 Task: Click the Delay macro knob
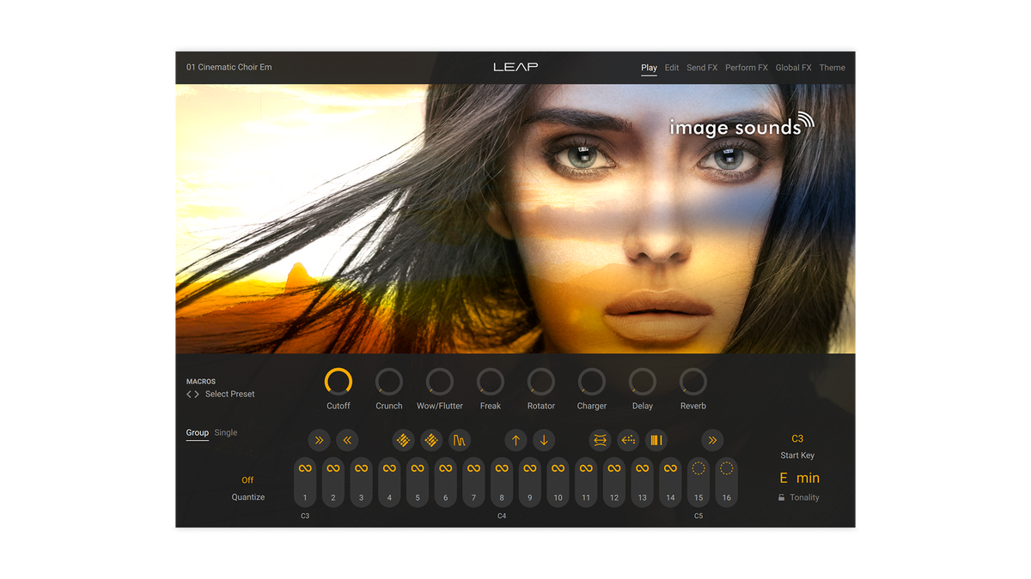643,382
